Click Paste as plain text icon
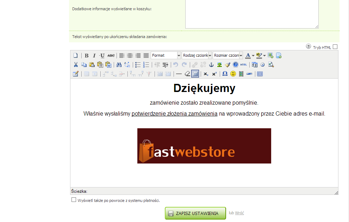This screenshot has height=222, width=349. [100, 64]
